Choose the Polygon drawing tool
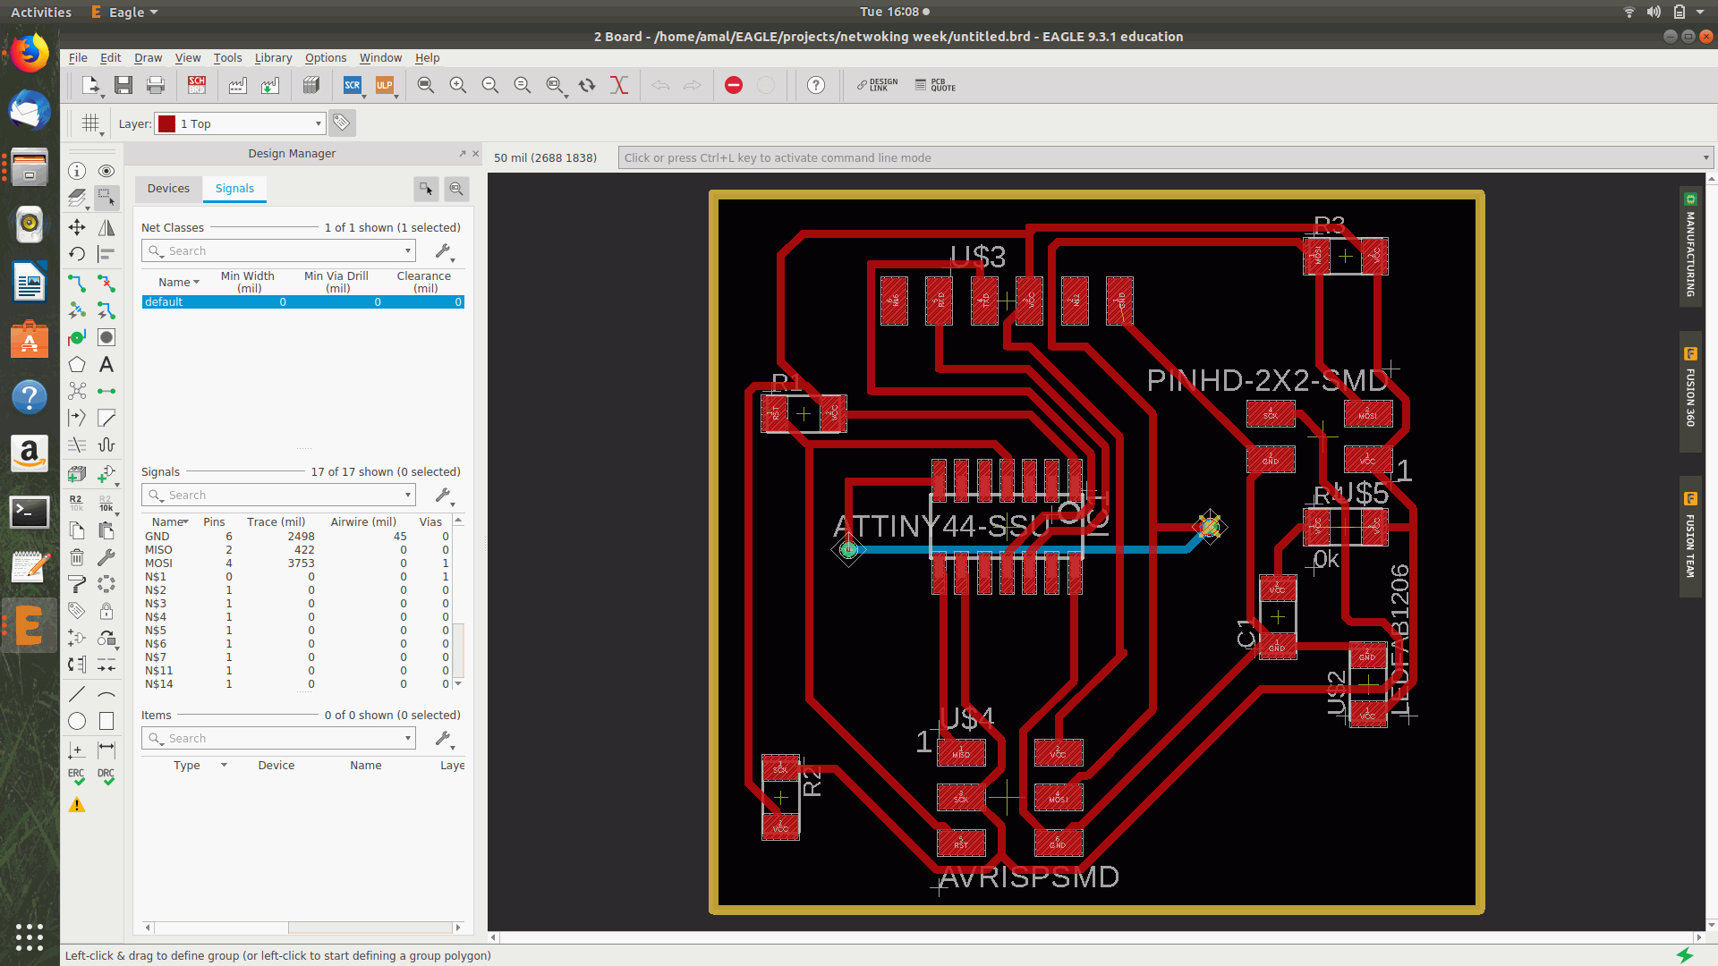Screen dimensions: 1718x966 point(77,365)
